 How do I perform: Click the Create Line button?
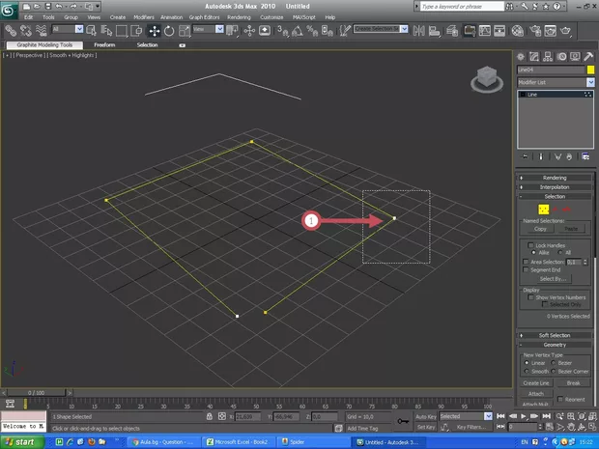point(537,383)
